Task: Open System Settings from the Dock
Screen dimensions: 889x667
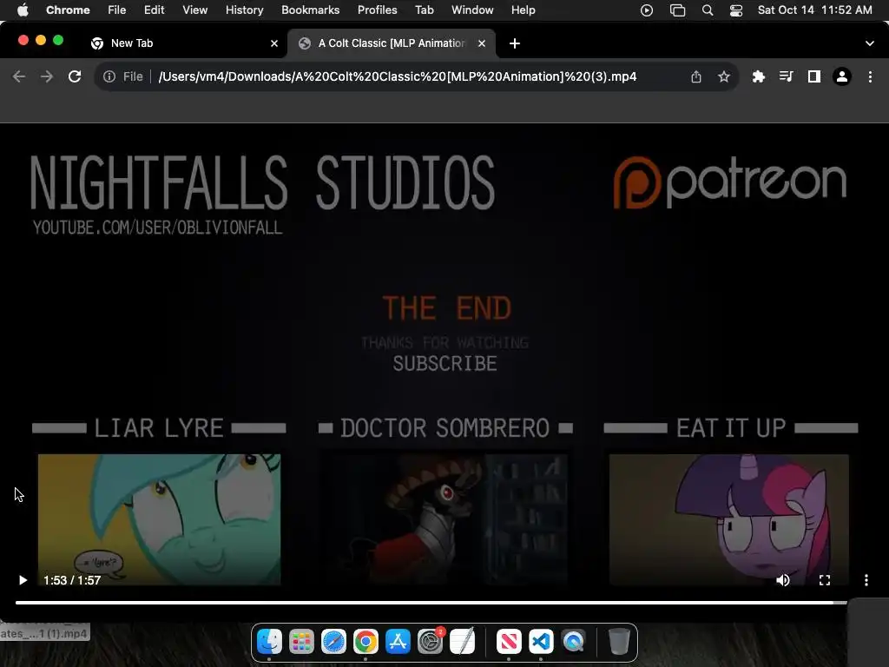Action: tap(431, 642)
